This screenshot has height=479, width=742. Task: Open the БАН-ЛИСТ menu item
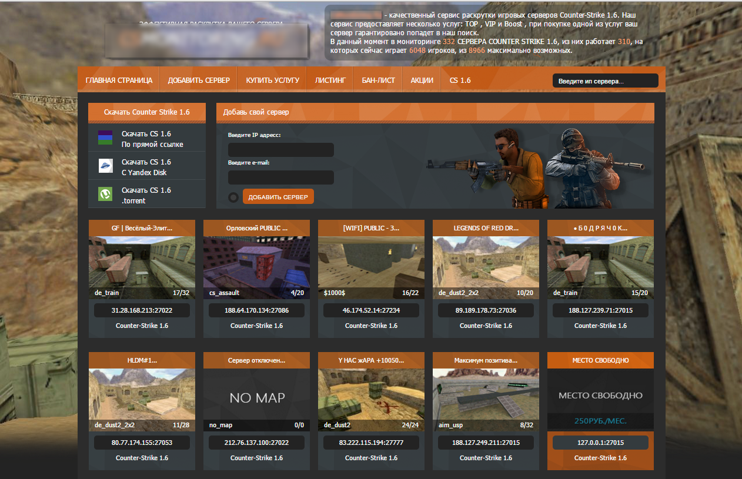click(x=378, y=81)
